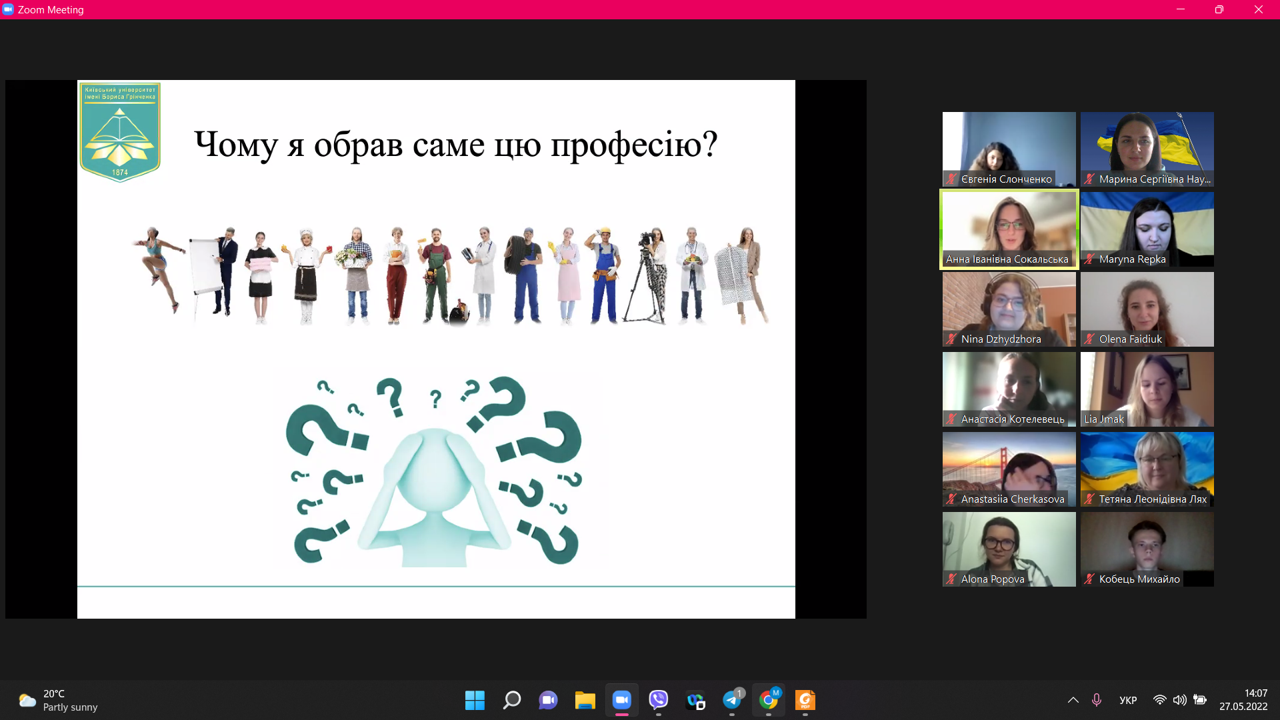Click Кобець Михайло's participant video

pyautogui.click(x=1147, y=549)
